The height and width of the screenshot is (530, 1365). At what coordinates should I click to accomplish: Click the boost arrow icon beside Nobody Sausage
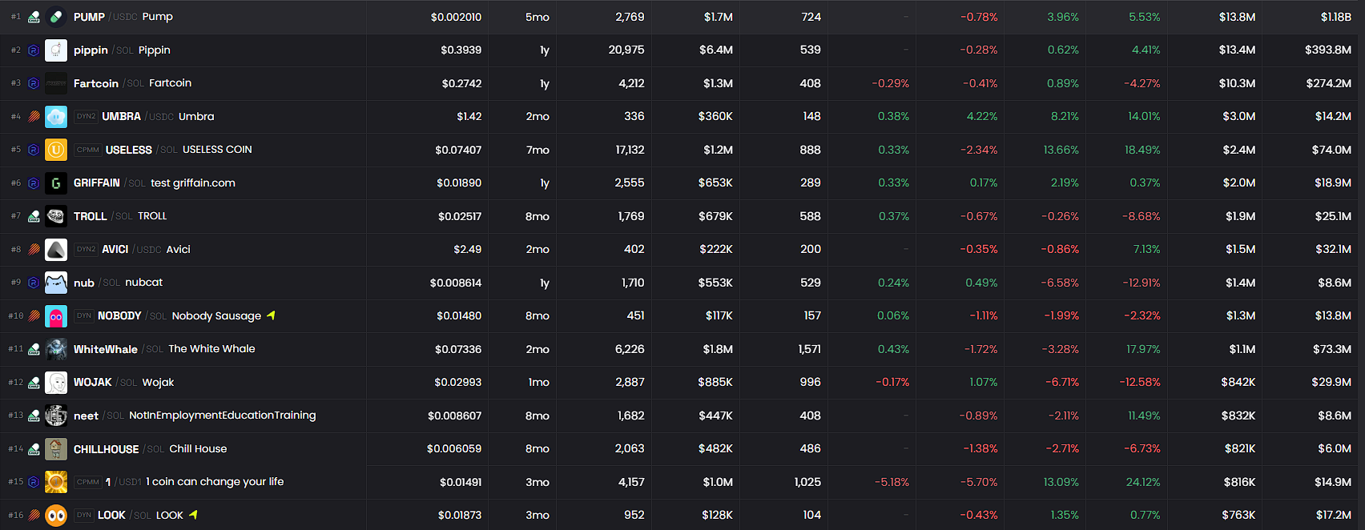point(271,315)
